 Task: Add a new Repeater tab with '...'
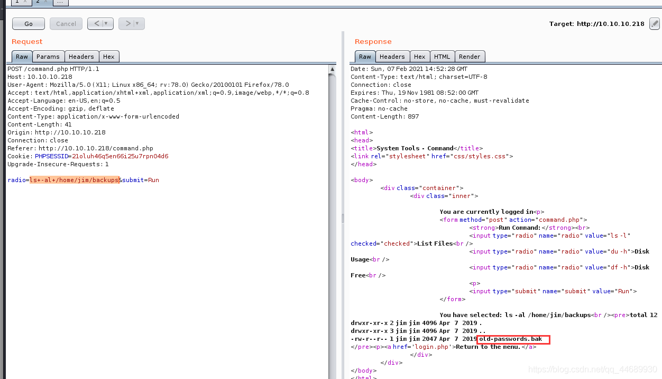tap(60, 2)
